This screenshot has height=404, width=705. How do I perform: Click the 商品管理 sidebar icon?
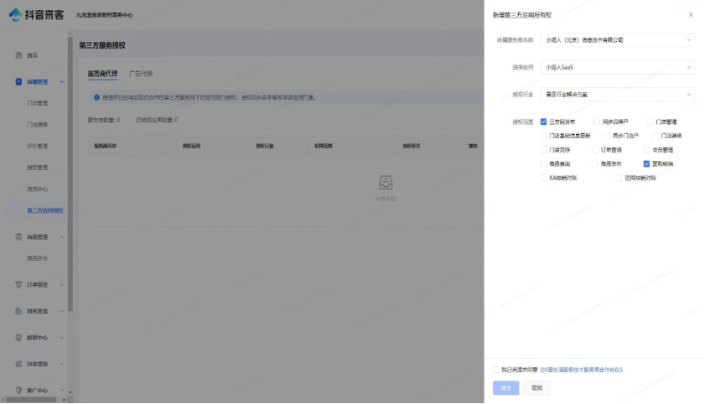point(18,237)
